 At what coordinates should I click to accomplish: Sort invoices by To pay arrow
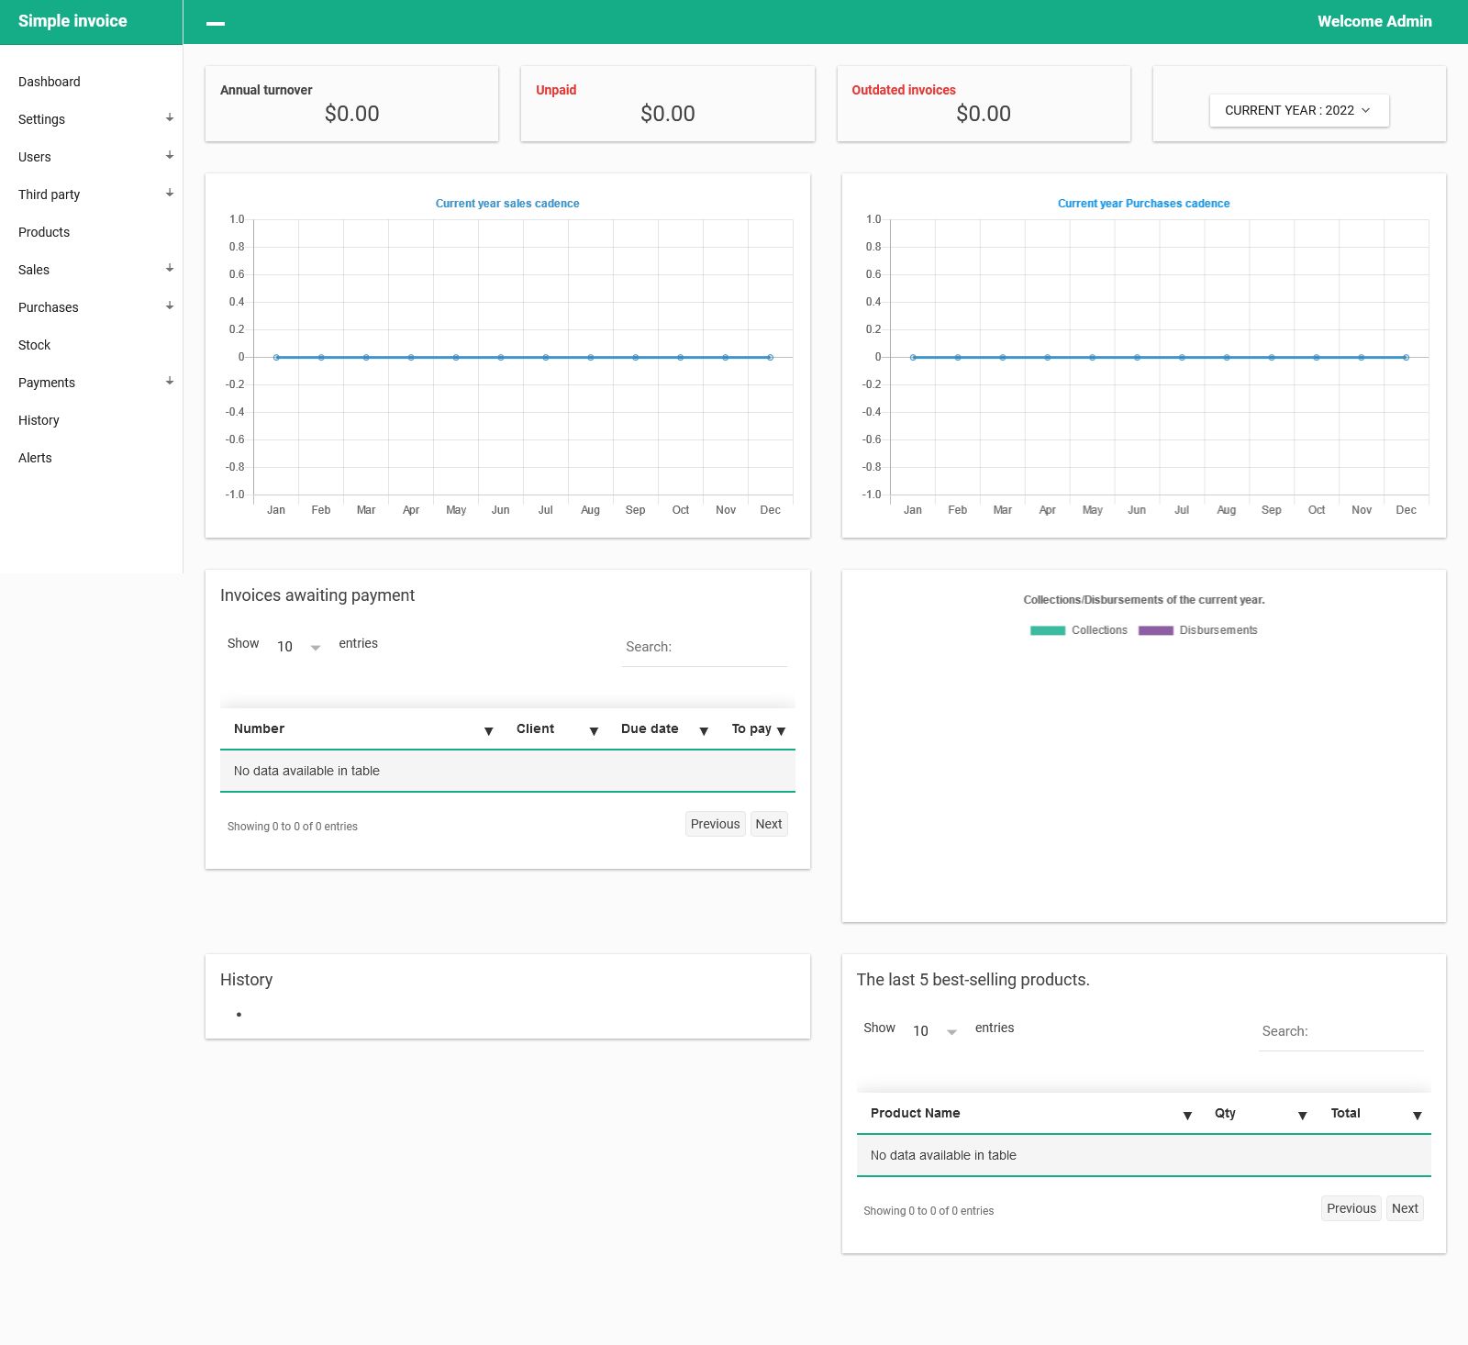coord(781,731)
